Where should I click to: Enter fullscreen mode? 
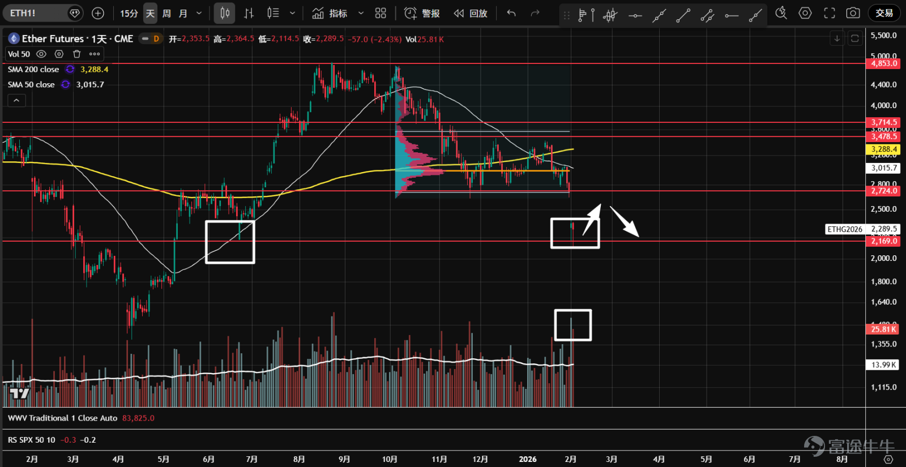(x=830, y=13)
